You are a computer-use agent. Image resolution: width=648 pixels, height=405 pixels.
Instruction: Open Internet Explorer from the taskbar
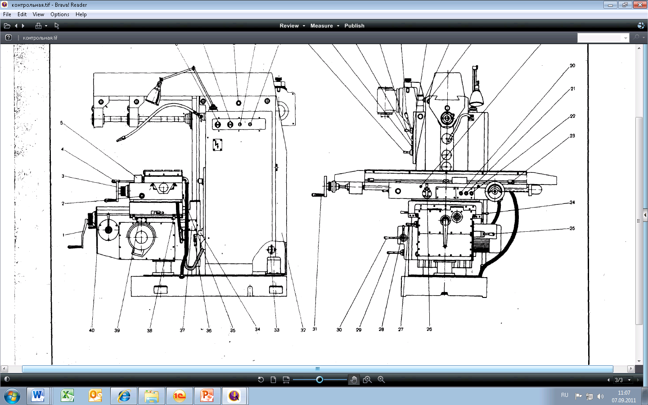click(124, 396)
